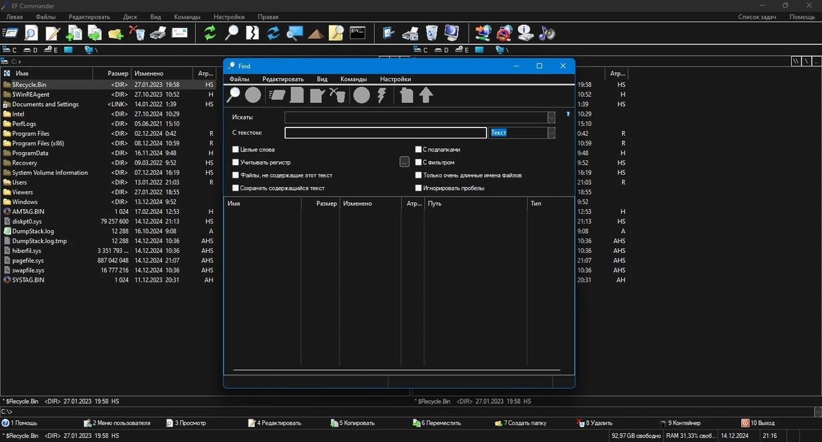Click the С текстом input field
The height and width of the screenshot is (442, 822).
coord(386,133)
